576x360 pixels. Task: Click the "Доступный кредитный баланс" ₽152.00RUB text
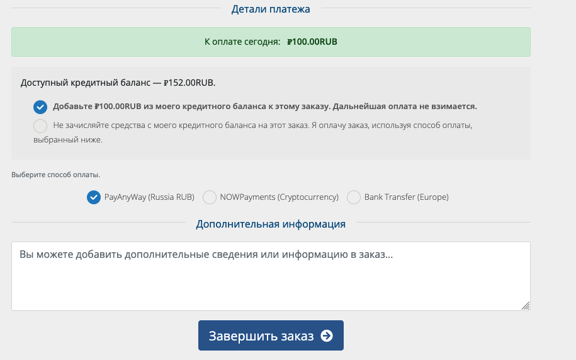[118, 83]
